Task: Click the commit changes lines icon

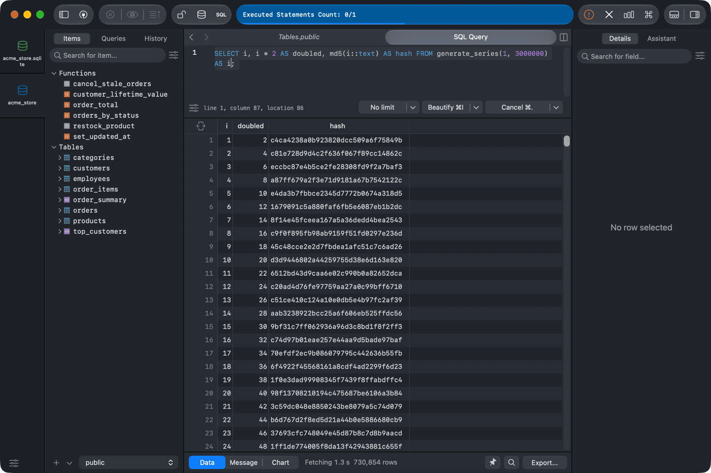Action: pos(155,15)
